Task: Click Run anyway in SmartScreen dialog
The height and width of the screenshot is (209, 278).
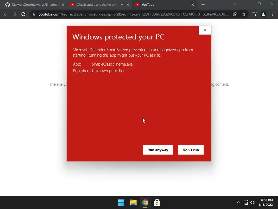Action: pyautogui.click(x=158, y=150)
